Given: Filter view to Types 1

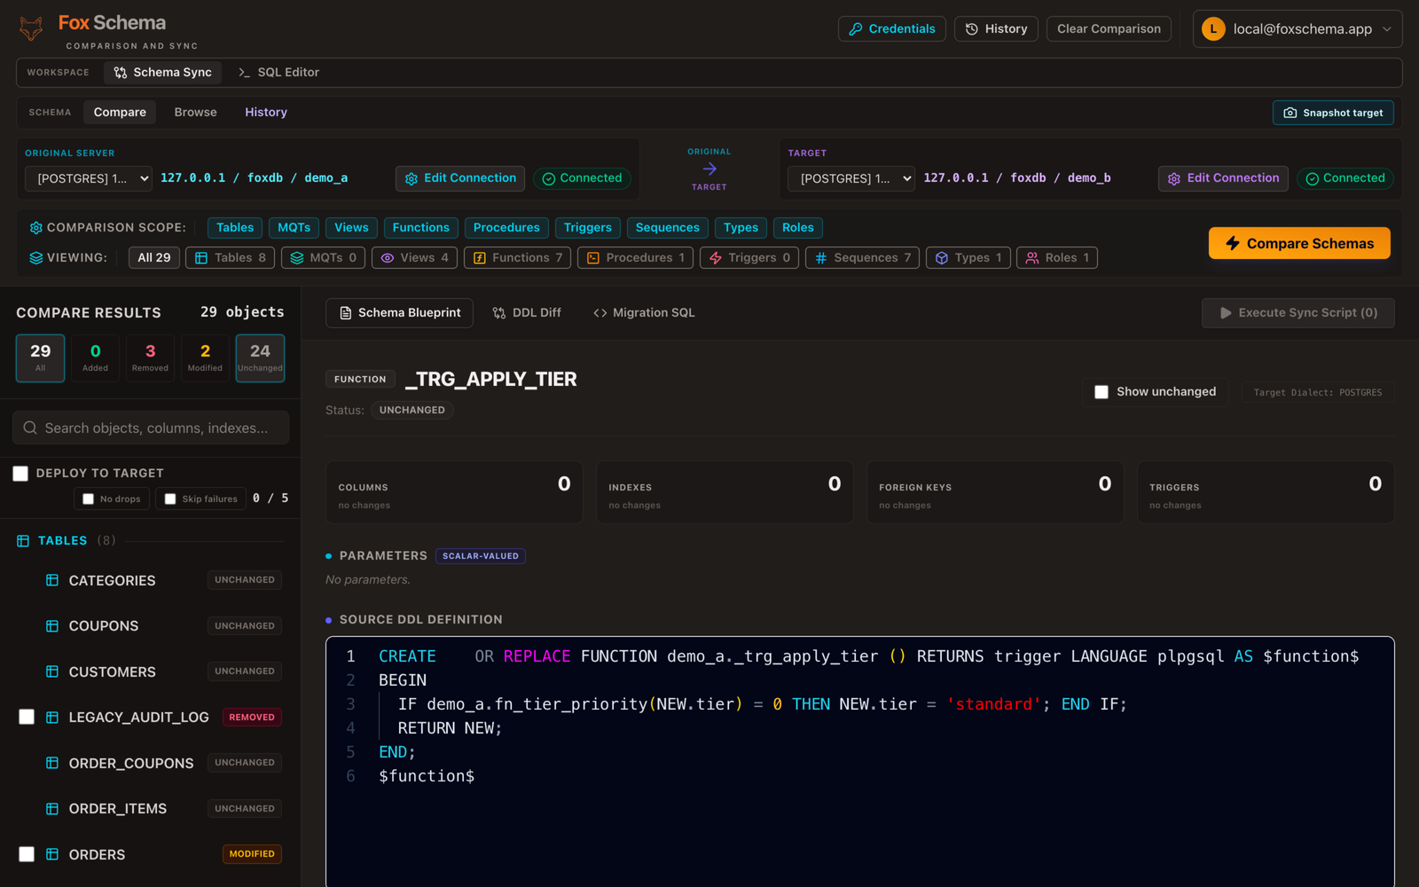Looking at the screenshot, I should 968,258.
